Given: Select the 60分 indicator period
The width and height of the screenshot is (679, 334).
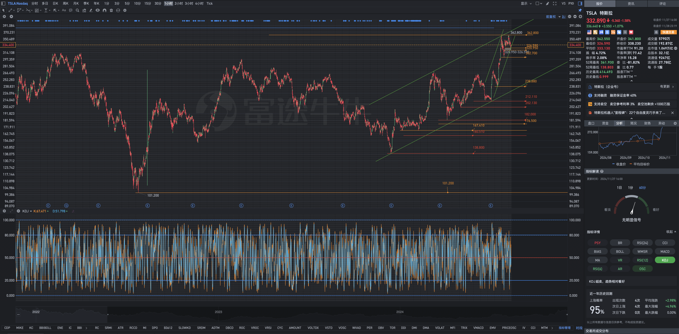Looking at the screenshot, I should [642, 188].
